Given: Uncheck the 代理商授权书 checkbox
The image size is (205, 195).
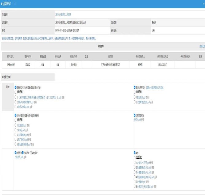Looking at the screenshot, I should pos(135,115).
